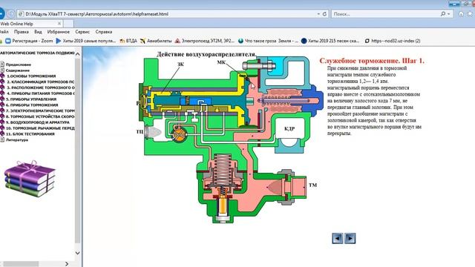The width and height of the screenshot is (475, 267).
Task: Open the Сервис menu
Action: [x=82, y=31]
